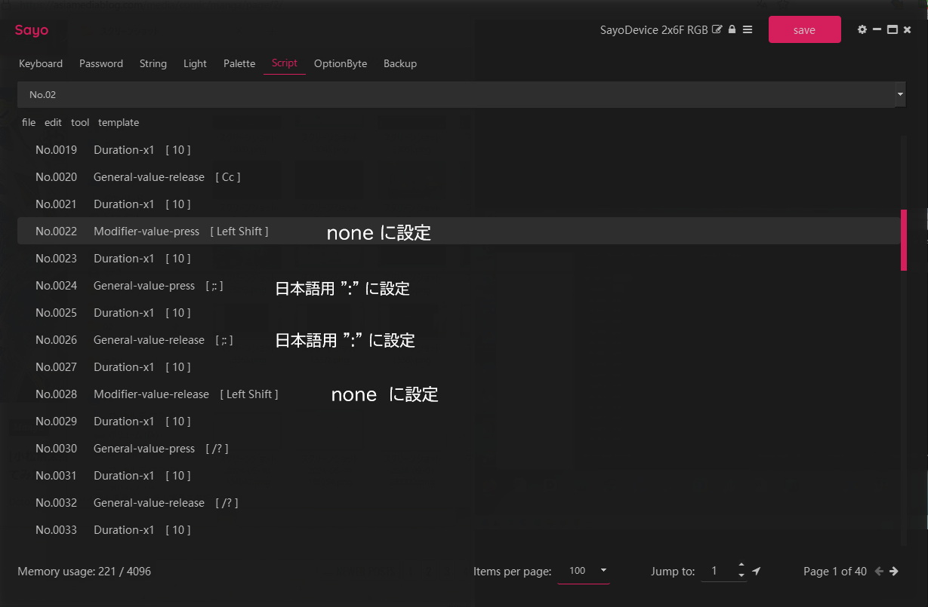Click the save button
This screenshot has width=928, height=607.
click(804, 29)
